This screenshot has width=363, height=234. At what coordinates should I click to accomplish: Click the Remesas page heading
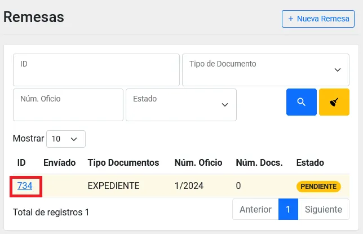pos(34,17)
